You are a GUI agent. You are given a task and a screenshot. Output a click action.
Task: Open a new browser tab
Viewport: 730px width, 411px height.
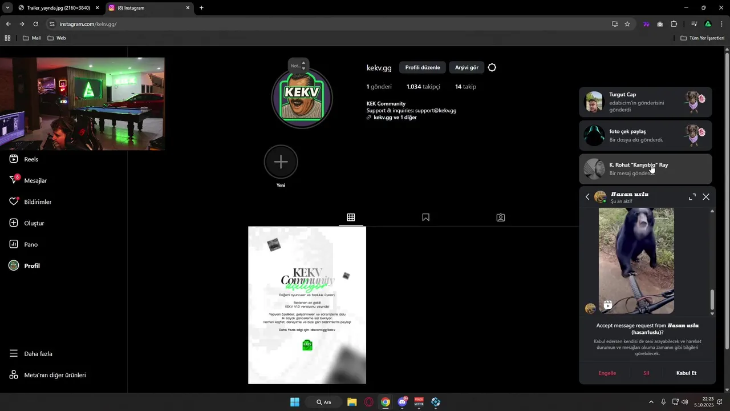(201, 8)
